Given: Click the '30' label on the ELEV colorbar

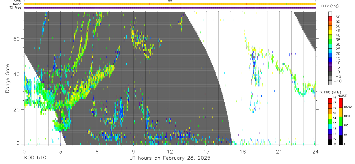Looking at the screenshot, I should point(338,45).
